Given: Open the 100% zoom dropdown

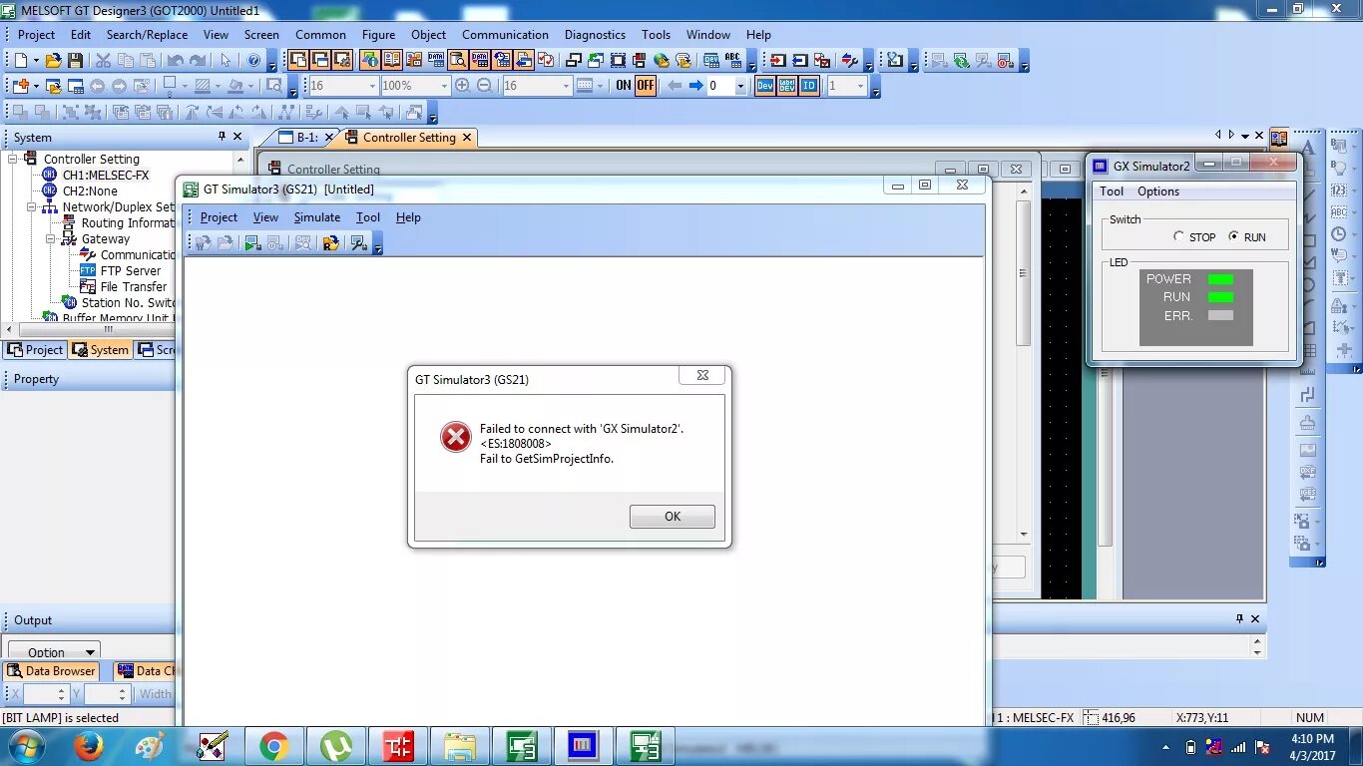Looking at the screenshot, I should click(x=444, y=86).
